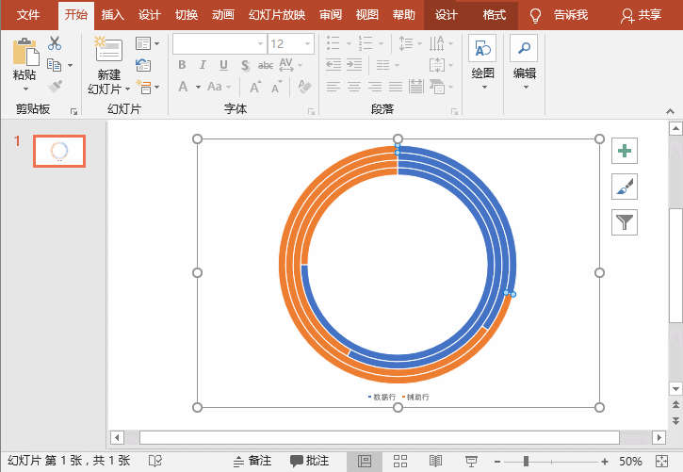The width and height of the screenshot is (683, 472).
Task: Click the zoom slider handle
Action: [x=526, y=462]
